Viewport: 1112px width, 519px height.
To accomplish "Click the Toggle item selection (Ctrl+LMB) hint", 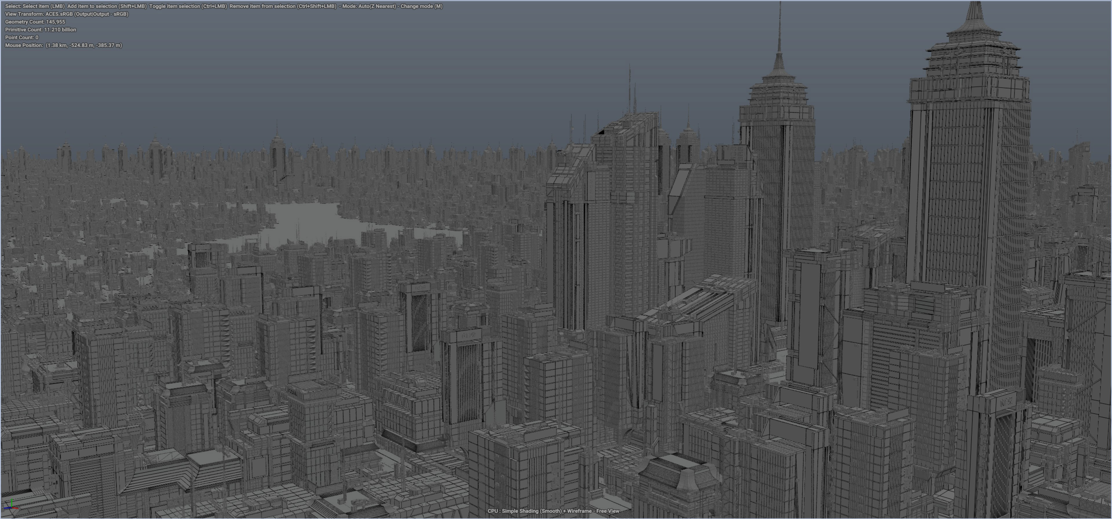I will [x=188, y=6].
